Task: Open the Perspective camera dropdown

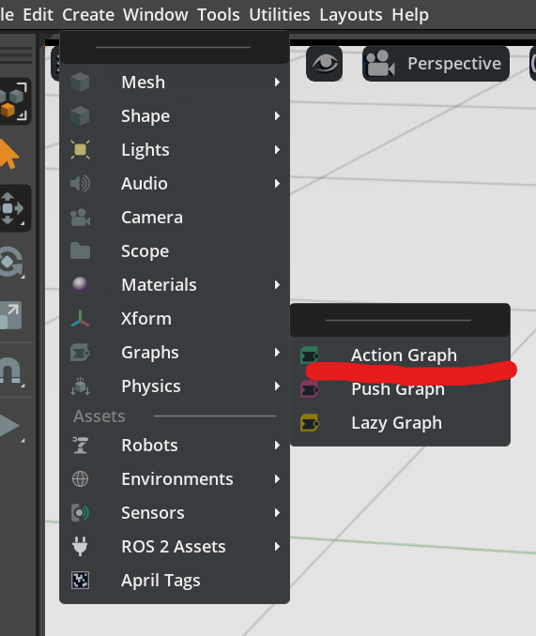Action: (x=436, y=64)
